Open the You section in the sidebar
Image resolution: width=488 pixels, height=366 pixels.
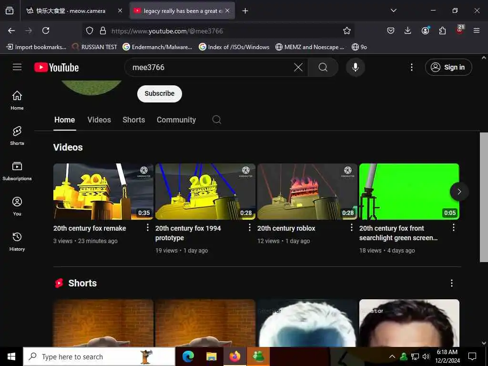click(17, 206)
